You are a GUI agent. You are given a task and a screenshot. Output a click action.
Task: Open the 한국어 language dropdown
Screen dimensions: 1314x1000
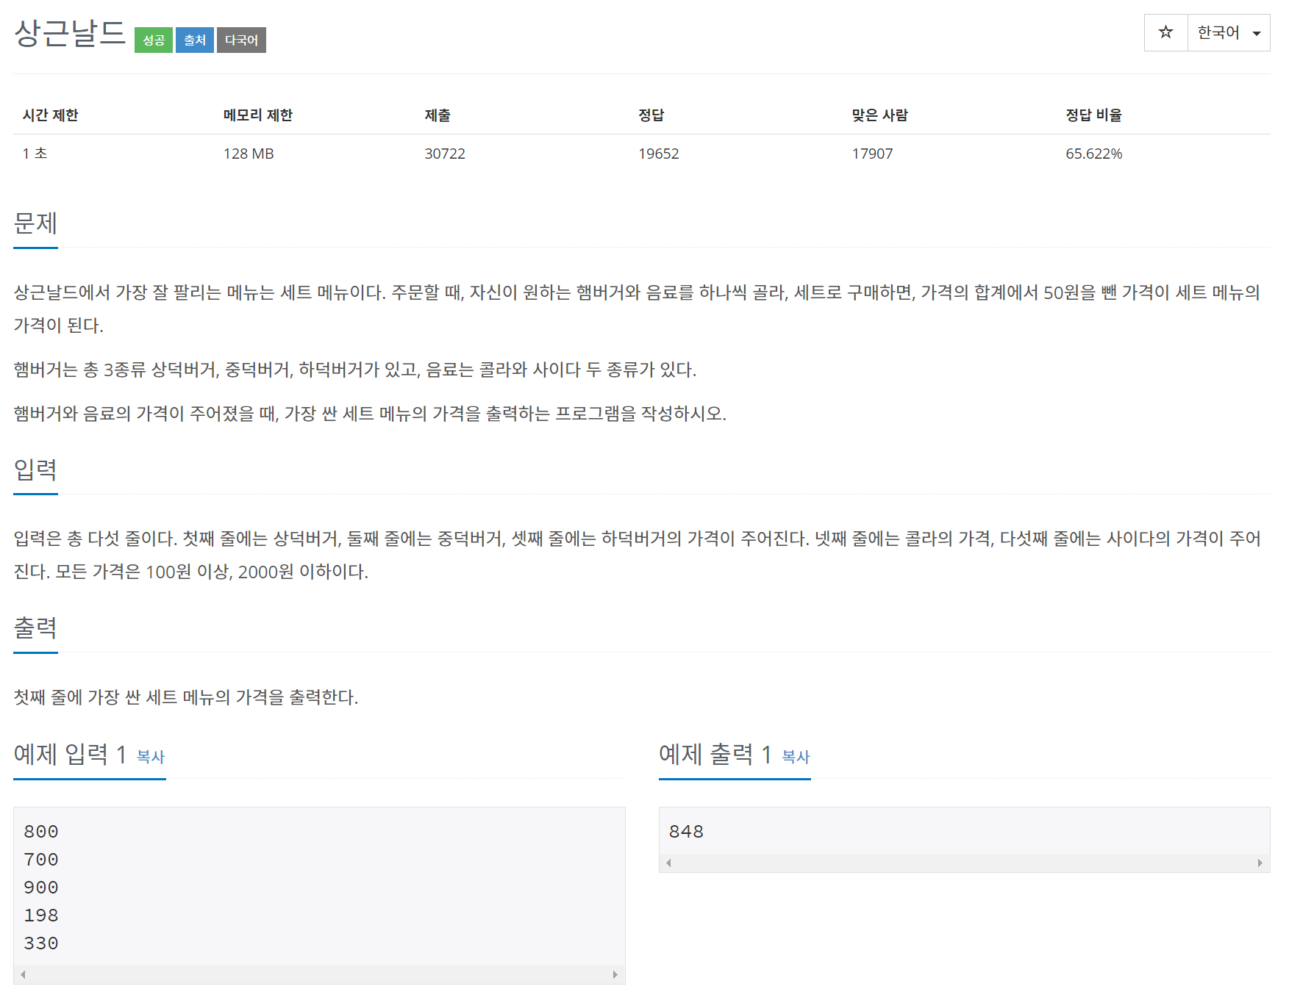[x=1229, y=32]
